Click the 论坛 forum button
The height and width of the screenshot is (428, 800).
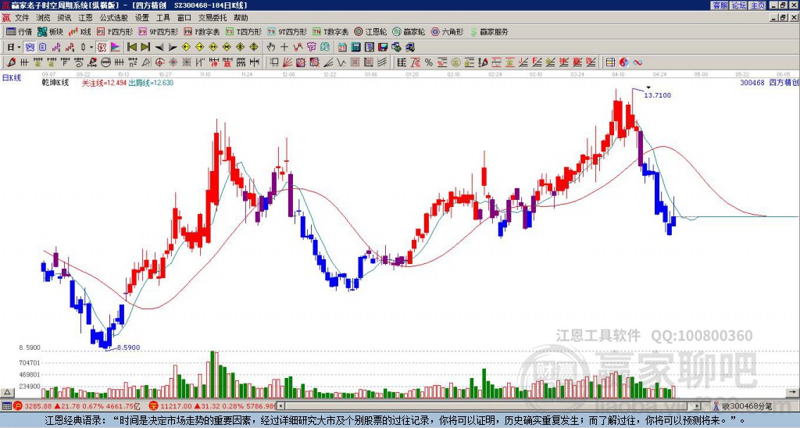click(737, 5)
